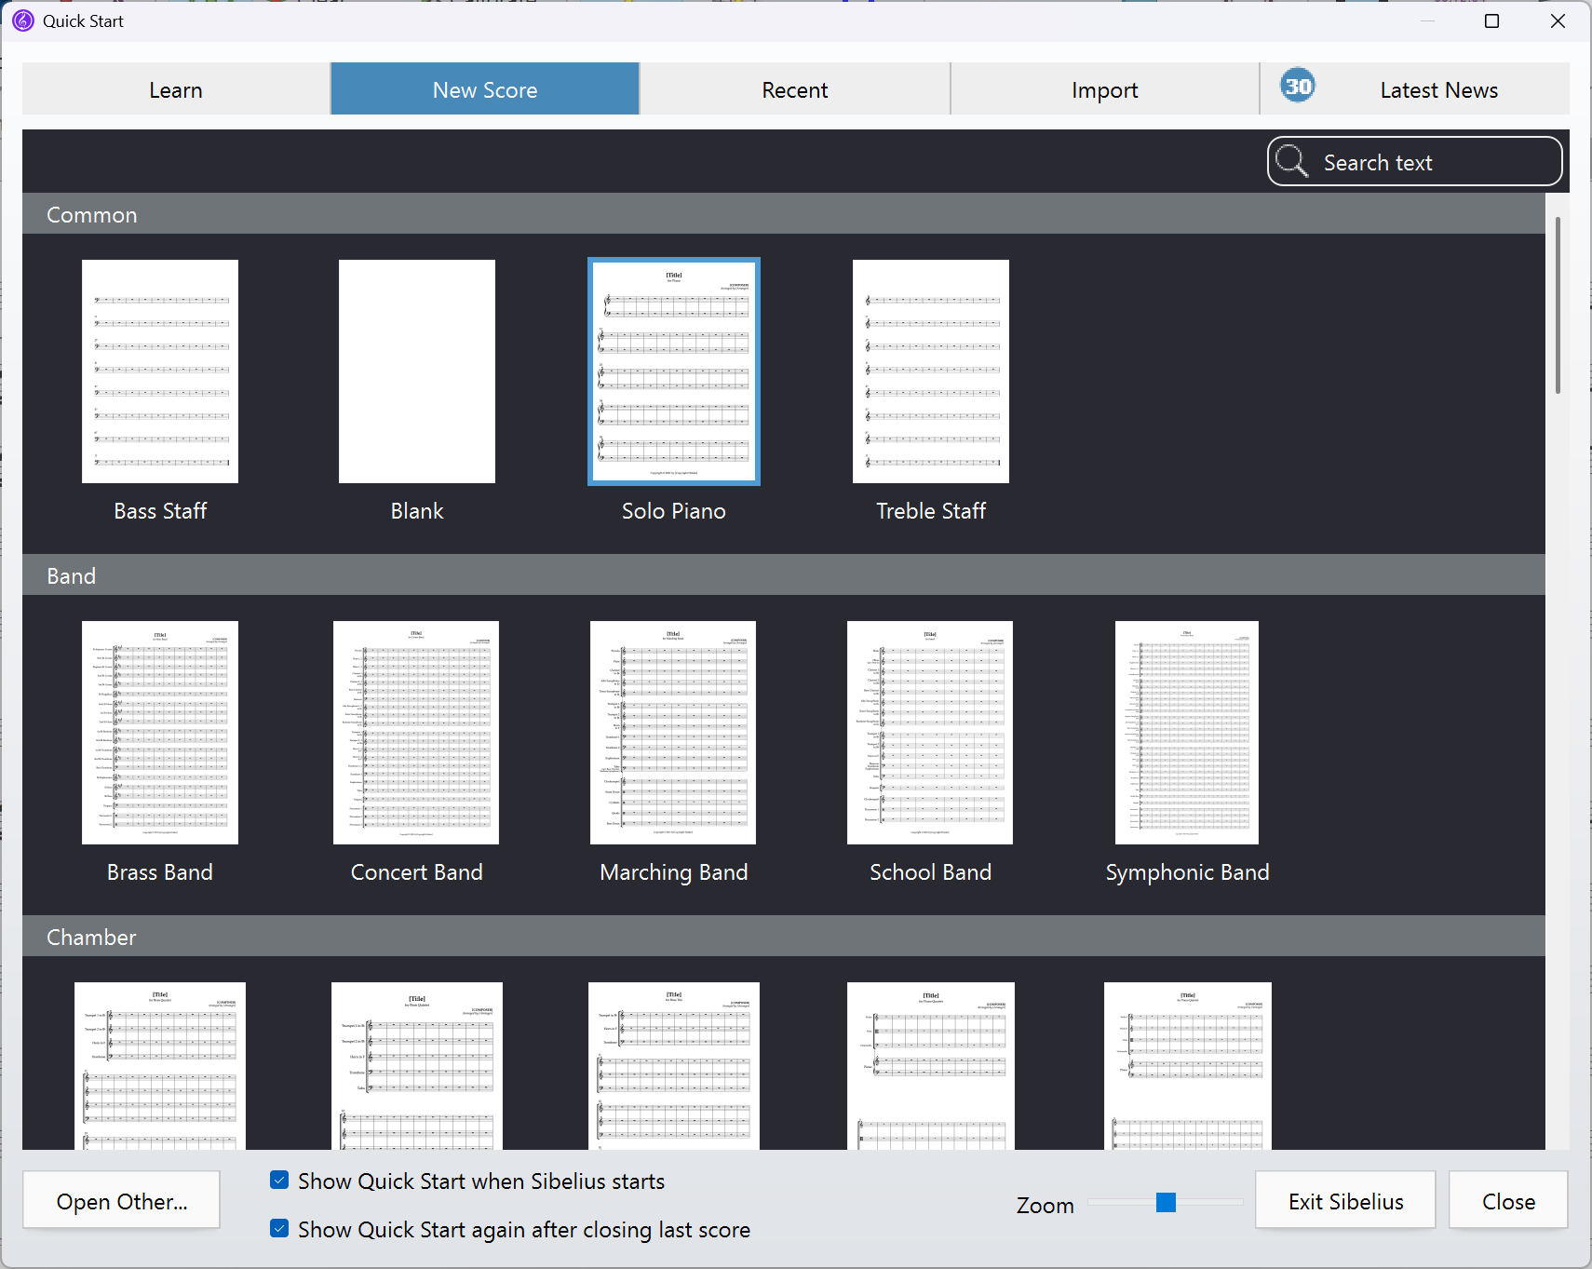The height and width of the screenshot is (1269, 1592).
Task: Choose the Concert Band template
Action: point(416,733)
